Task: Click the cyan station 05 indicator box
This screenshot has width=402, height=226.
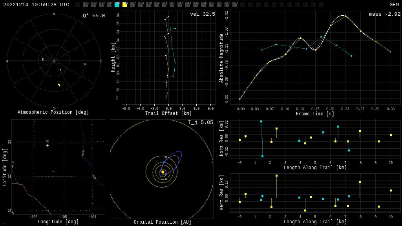Action: [x=117, y=5]
